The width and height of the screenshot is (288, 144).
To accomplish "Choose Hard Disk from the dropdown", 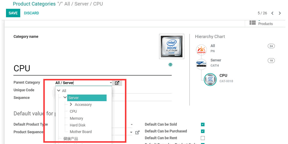I will pos(77,125).
